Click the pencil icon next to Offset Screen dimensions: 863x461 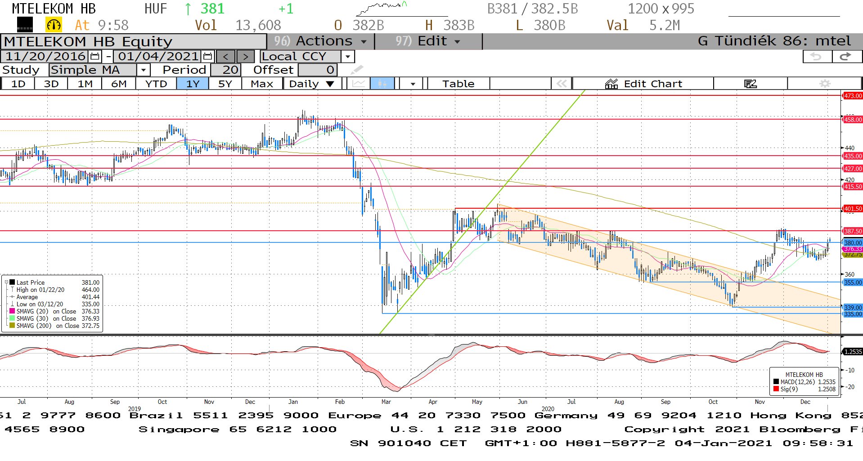(356, 70)
